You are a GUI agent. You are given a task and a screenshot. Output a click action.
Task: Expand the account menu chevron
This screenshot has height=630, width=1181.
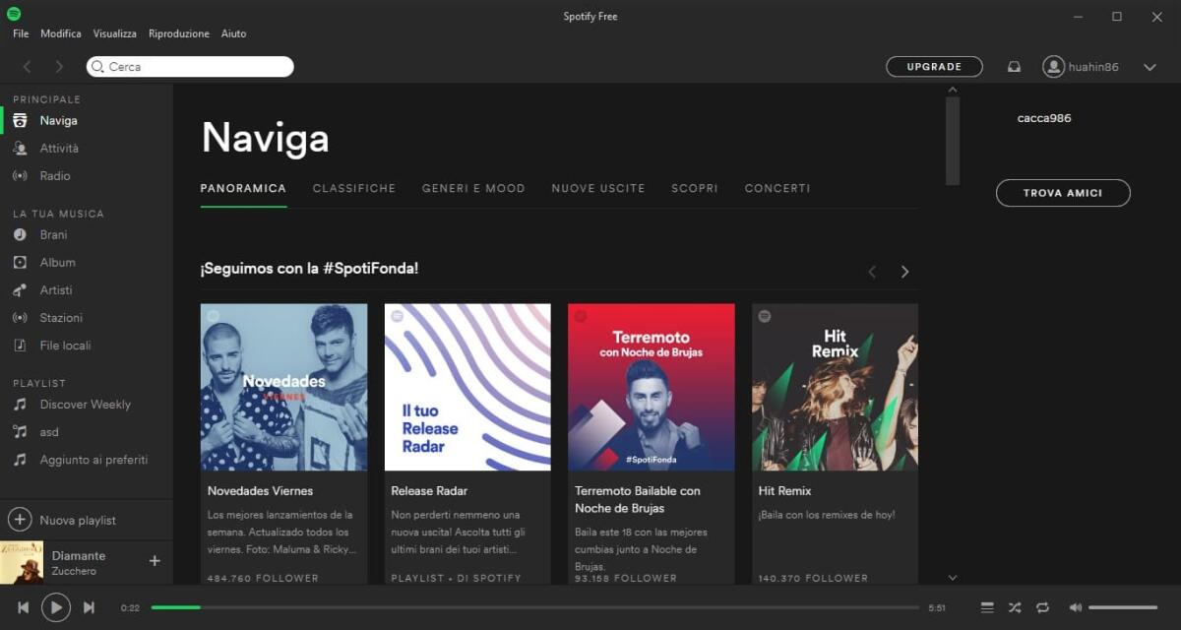1149,66
